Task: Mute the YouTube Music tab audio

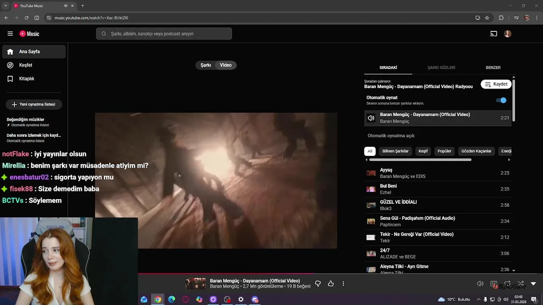Action: click(x=66, y=6)
